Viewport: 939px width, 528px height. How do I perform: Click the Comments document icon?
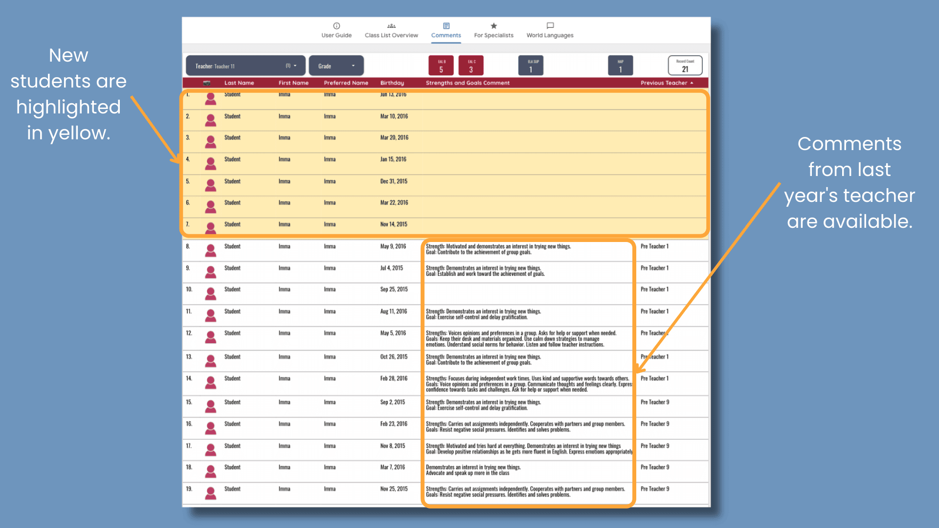coord(446,25)
